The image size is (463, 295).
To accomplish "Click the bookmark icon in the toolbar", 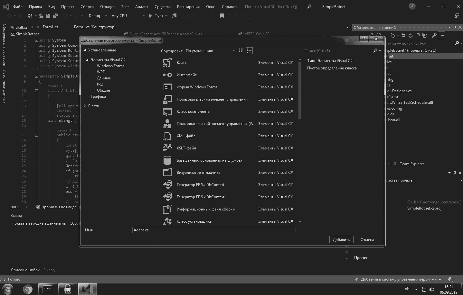I will (222, 16).
